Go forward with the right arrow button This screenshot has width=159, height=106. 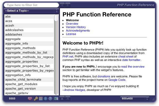[68, 5]
